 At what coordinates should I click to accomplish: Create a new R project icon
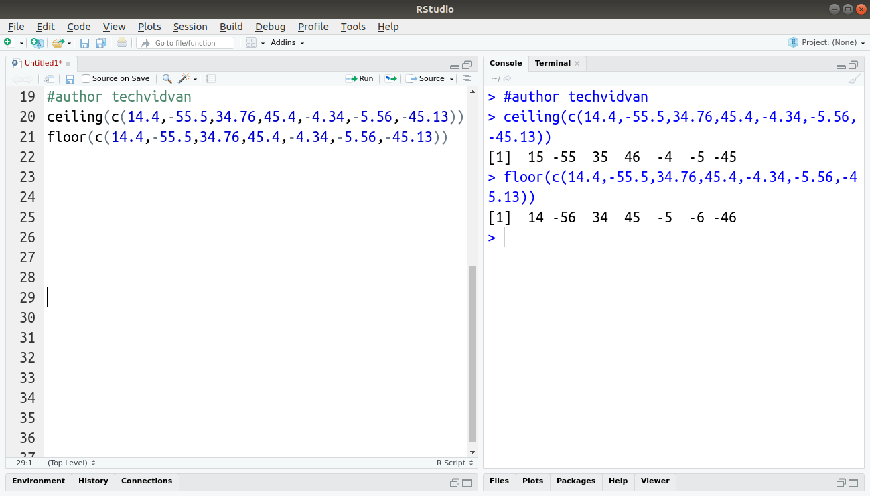(x=35, y=42)
